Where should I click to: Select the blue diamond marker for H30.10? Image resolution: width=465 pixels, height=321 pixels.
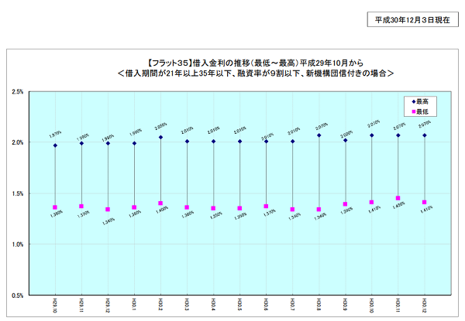372,135
